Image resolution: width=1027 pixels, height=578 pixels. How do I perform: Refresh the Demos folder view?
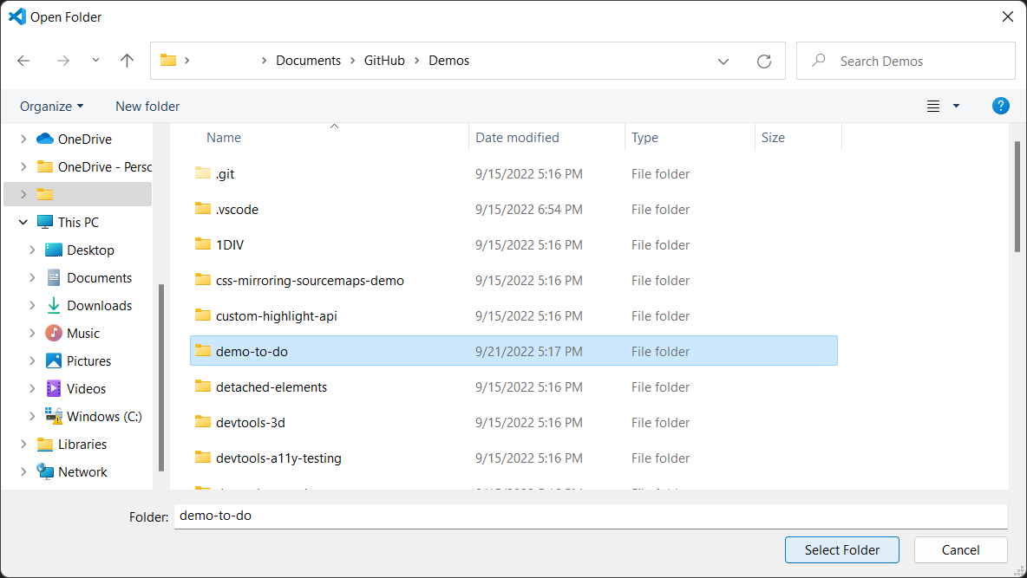[764, 61]
